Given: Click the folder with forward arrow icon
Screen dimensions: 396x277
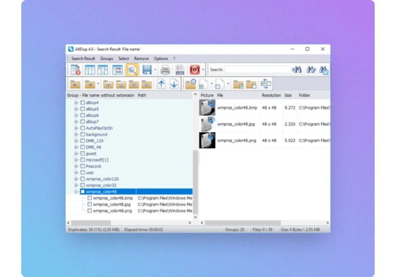Looking at the screenshot, I should [x=90, y=84].
